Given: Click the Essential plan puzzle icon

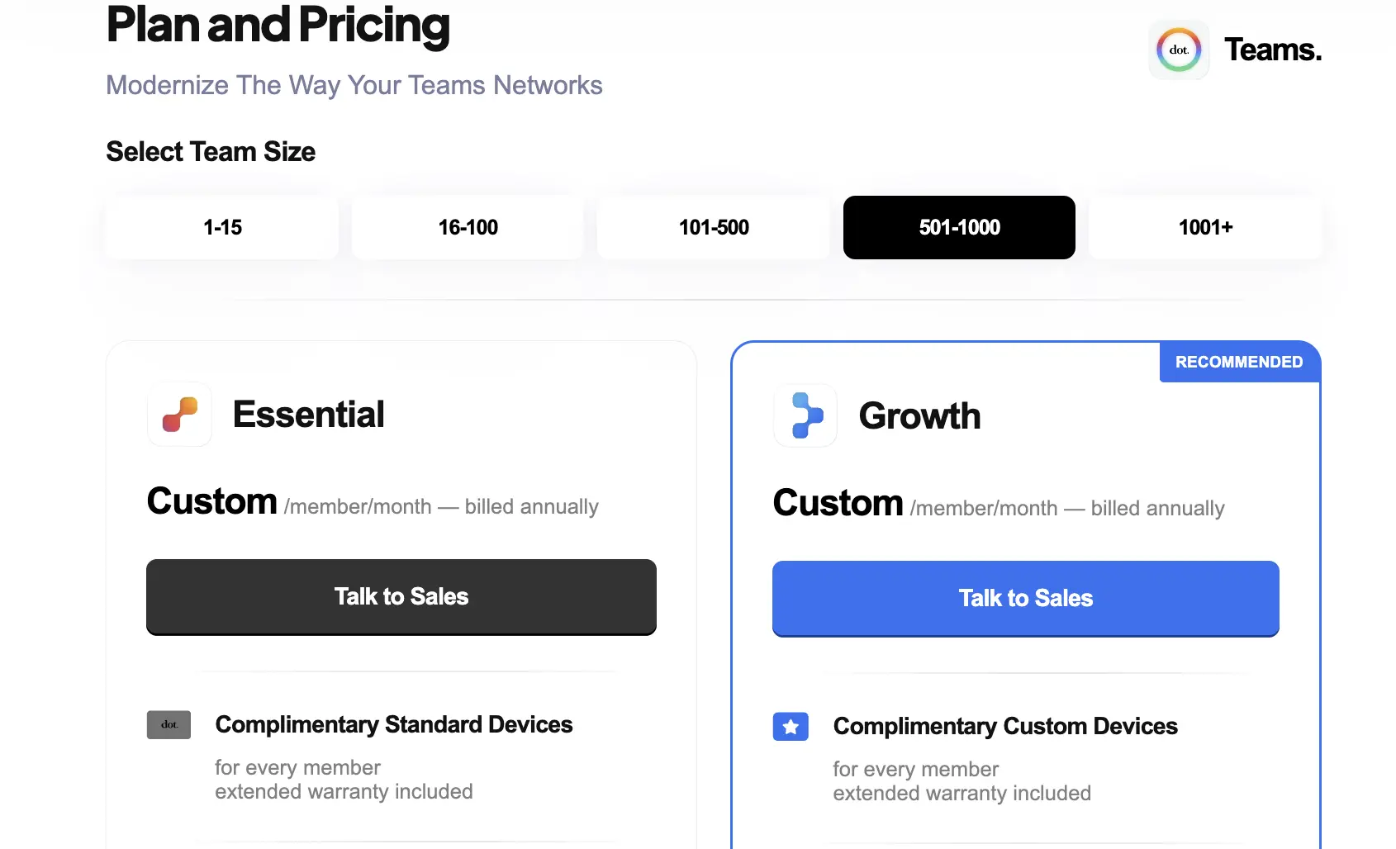Looking at the screenshot, I should (179, 415).
